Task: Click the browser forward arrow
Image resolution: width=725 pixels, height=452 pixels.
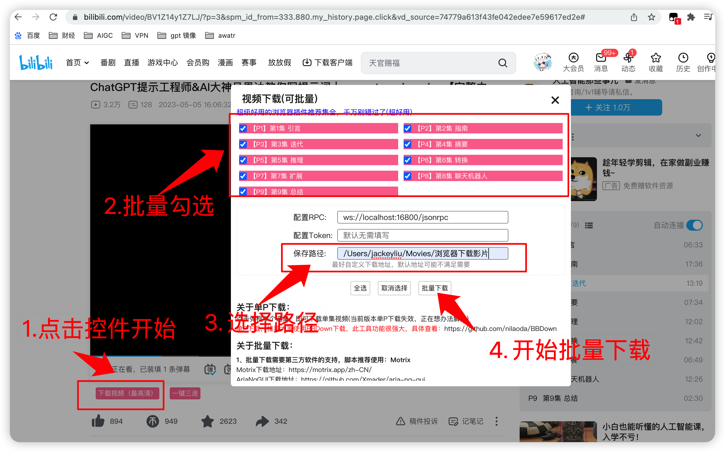Action: coord(36,17)
